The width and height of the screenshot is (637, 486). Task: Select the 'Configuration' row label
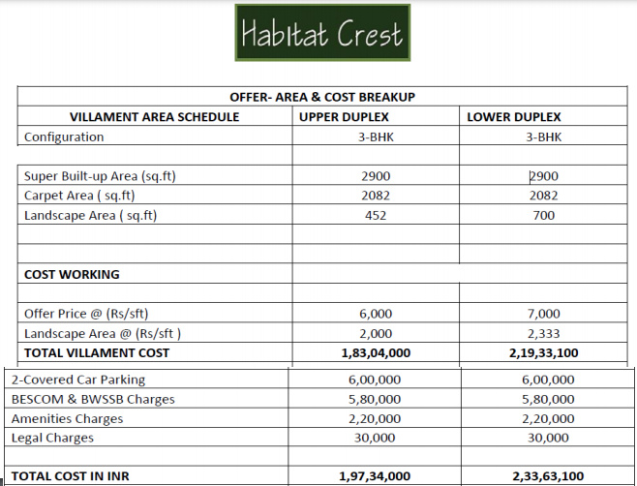point(64,137)
